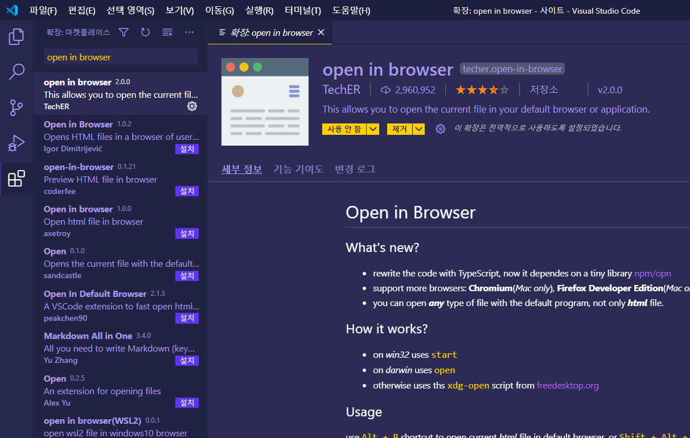Click the 사용 안 함 button
The width and height of the screenshot is (690, 438).
point(344,129)
